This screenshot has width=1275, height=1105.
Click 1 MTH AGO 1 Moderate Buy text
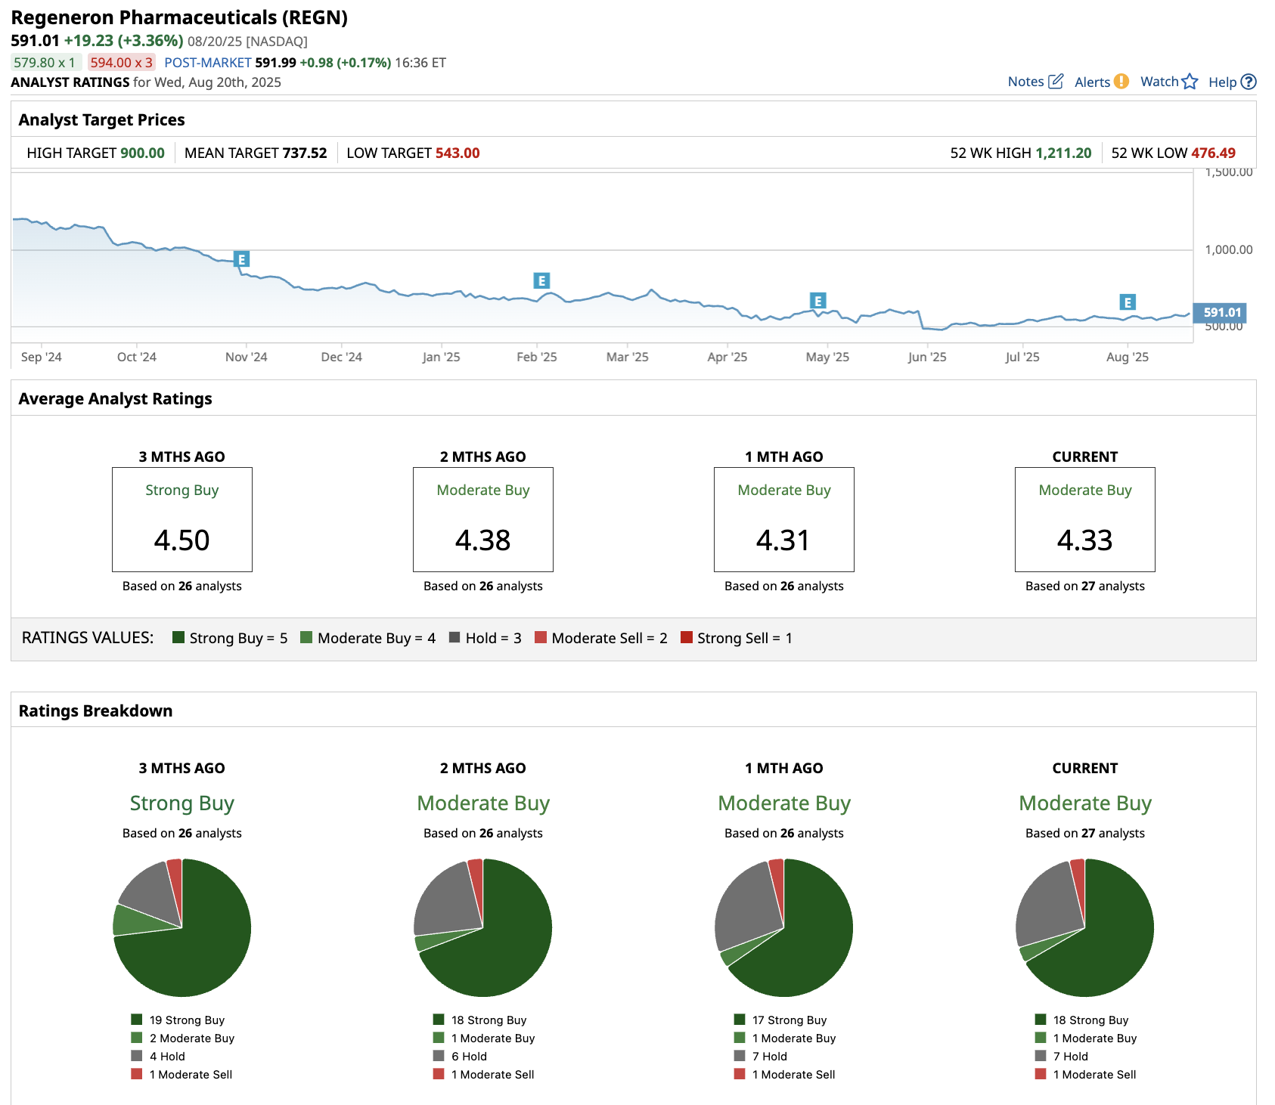pos(794,1038)
